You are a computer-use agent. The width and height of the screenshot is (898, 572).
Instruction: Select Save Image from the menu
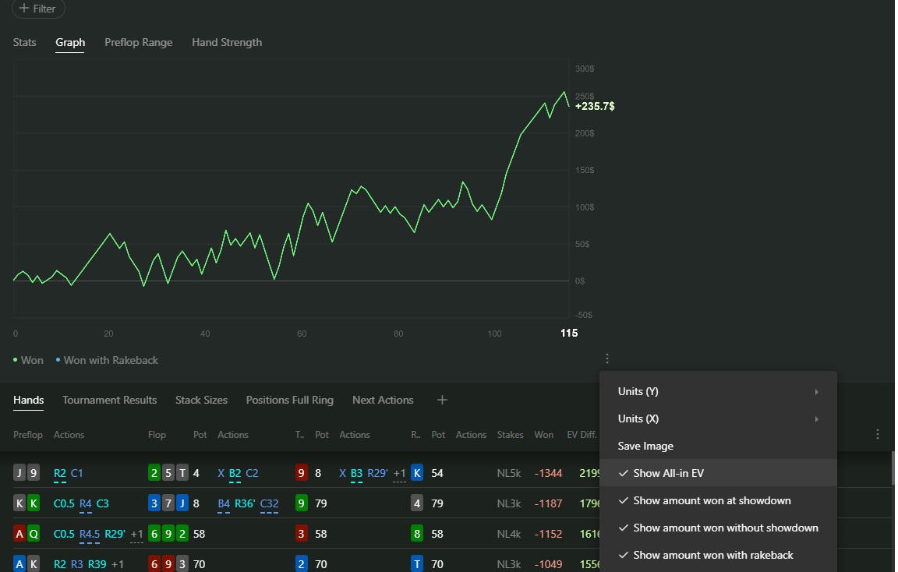(x=645, y=446)
